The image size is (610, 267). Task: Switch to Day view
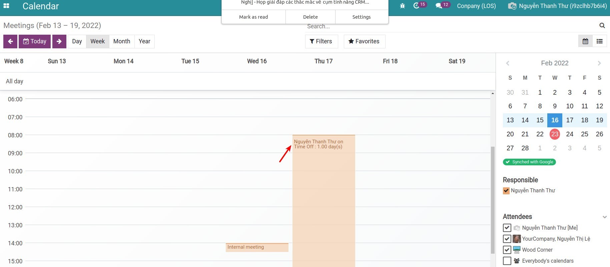pyautogui.click(x=77, y=41)
